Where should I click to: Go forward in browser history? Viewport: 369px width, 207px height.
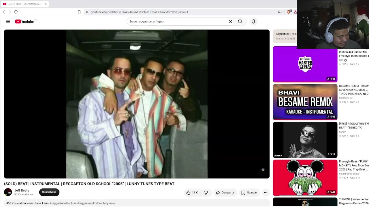tap(10, 12)
